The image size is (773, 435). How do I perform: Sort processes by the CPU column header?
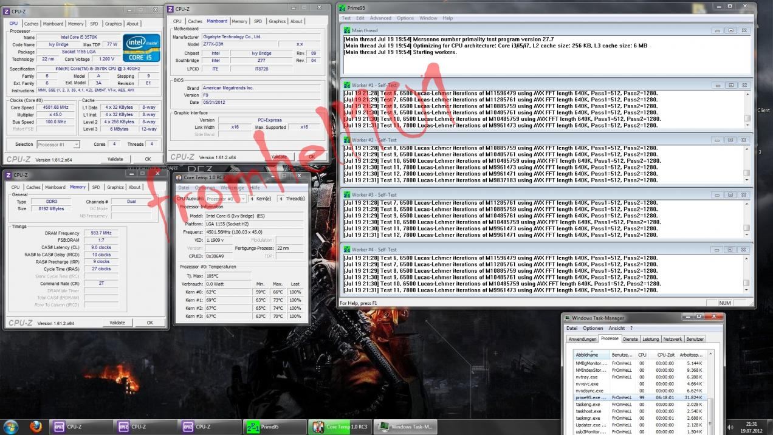(642, 354)
